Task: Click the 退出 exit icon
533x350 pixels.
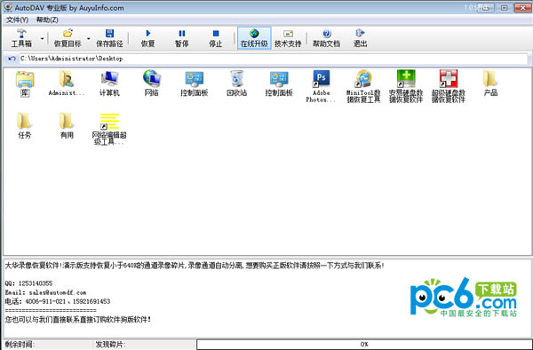Action: coord(360,38)
